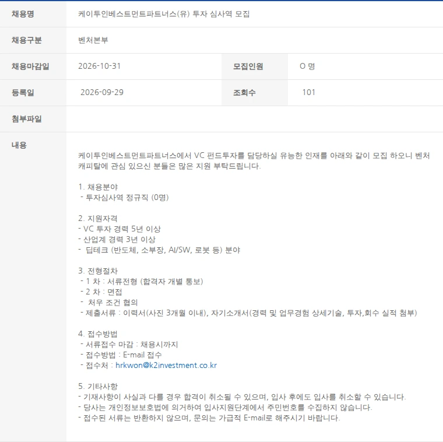Select the line 산업계 경력 3년 이상

click(117, 240)
